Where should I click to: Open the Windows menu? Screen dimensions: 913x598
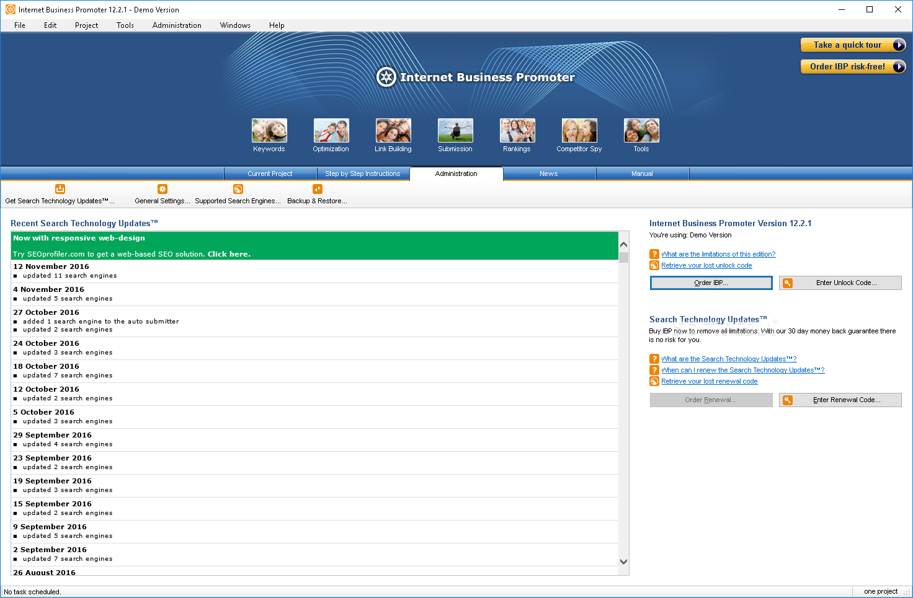[x=235, y=25]
